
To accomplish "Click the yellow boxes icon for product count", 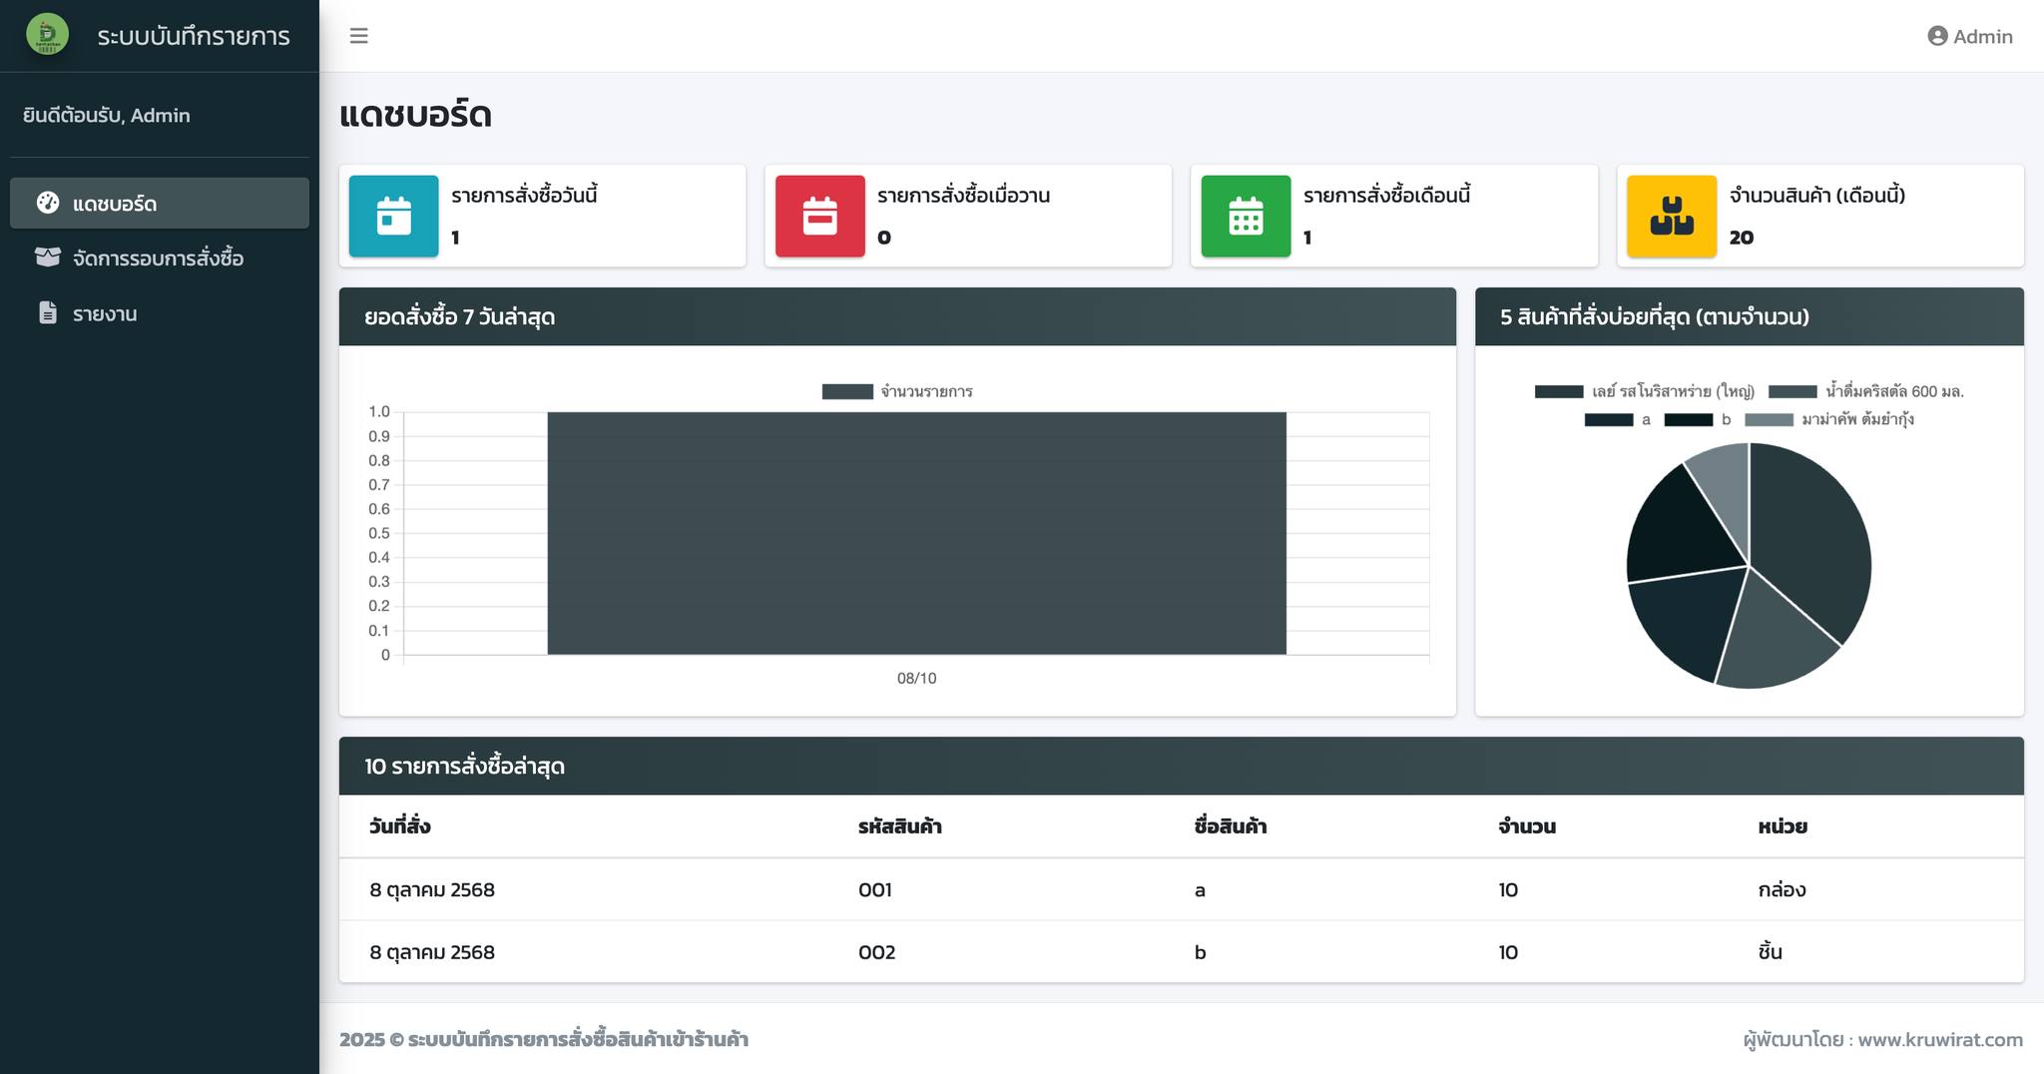I will click(x=1672, y=217).
